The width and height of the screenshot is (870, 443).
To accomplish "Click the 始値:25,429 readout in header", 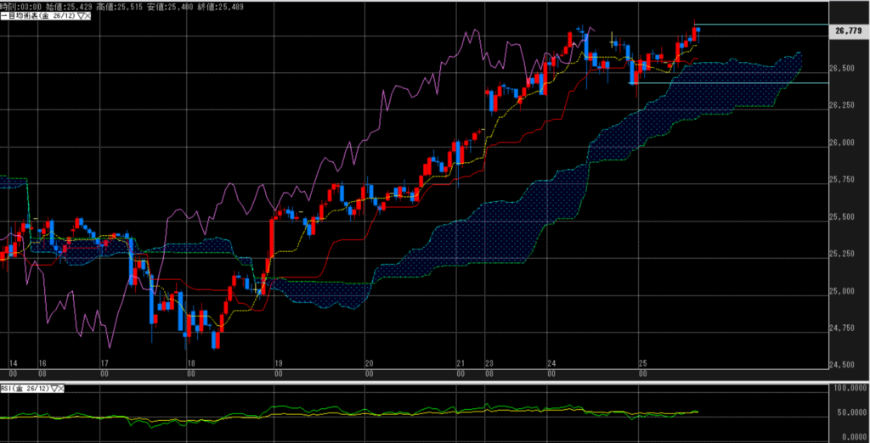I will pos(68,5).
